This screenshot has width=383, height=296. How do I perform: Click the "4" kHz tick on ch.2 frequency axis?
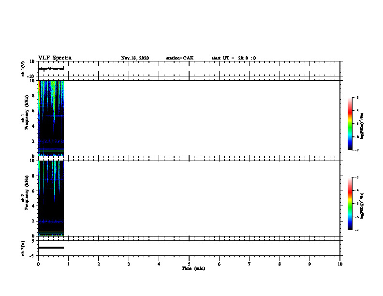[33, 206]
